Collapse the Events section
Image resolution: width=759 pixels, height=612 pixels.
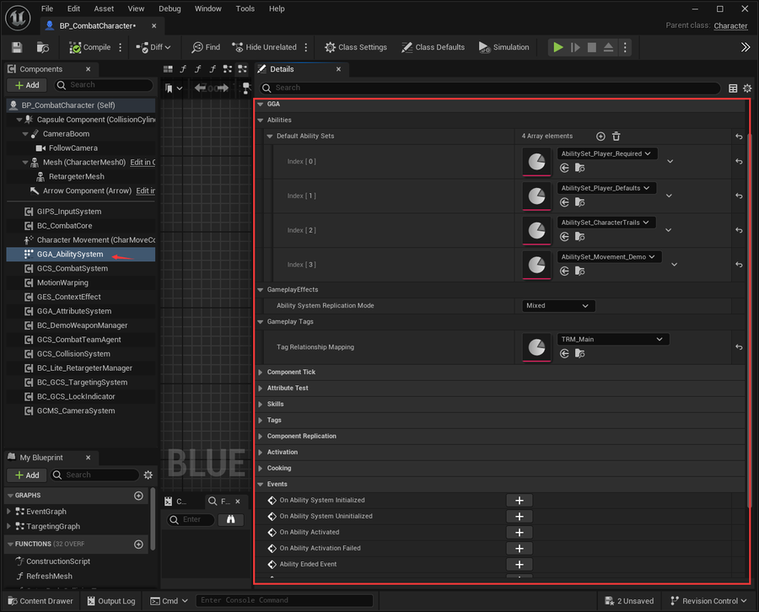[x=261, y=484]
